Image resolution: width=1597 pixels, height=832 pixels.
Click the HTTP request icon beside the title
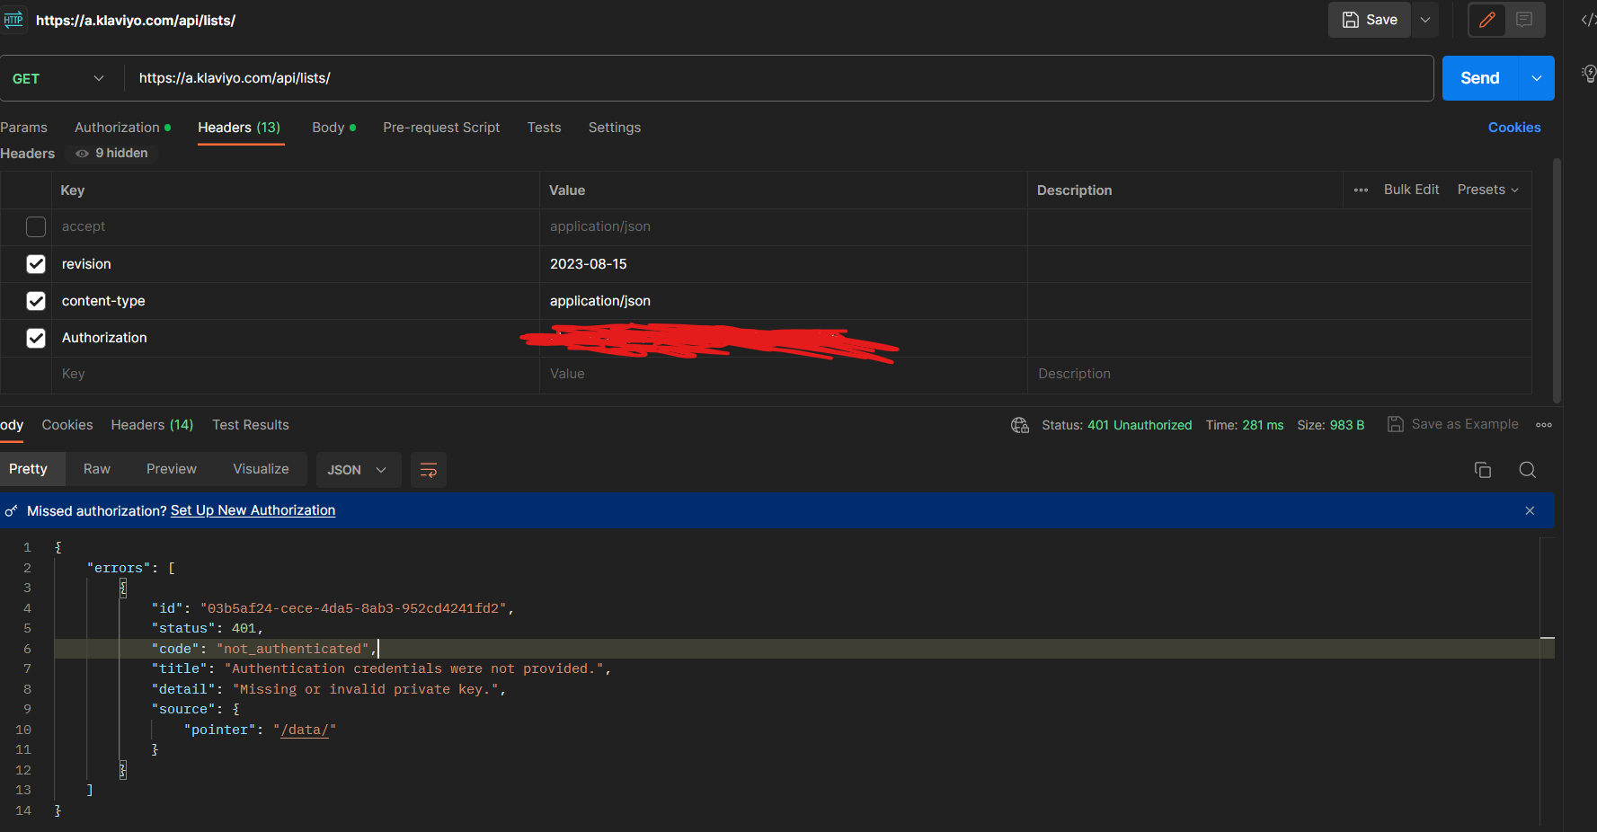point(13,20)
